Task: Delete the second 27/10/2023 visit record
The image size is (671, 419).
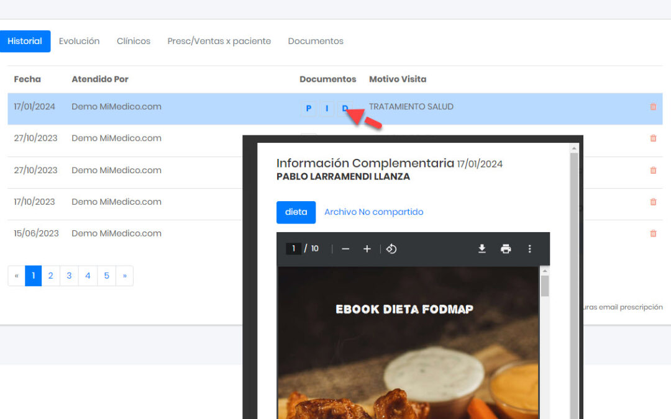Action: (x=653, y=170)
